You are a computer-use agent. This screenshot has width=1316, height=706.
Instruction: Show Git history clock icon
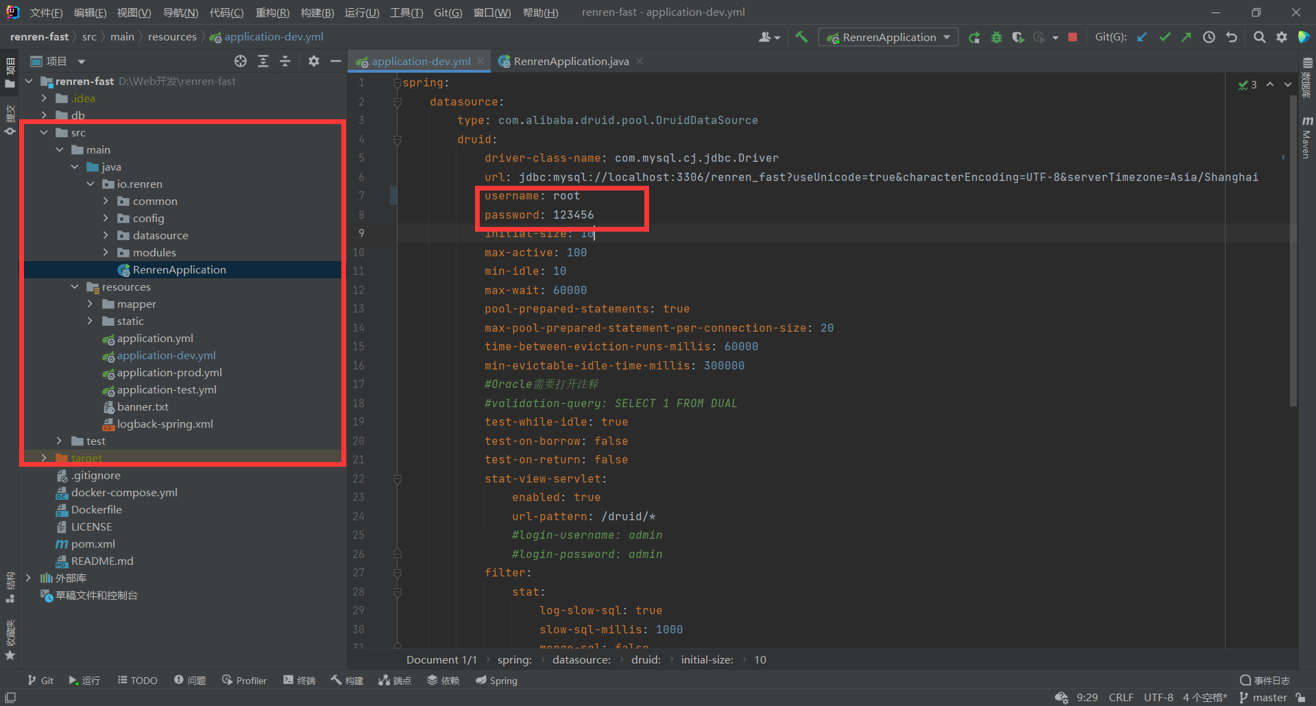[1209, 37]
